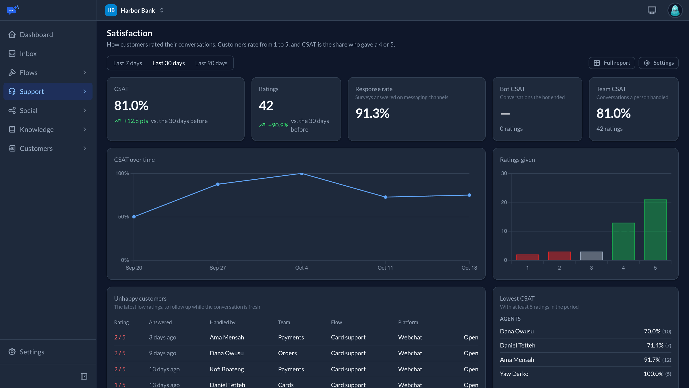This screenshot has width=689, height=388.
Task: Expand the Support submenu chevron
Action: point(85,92)
